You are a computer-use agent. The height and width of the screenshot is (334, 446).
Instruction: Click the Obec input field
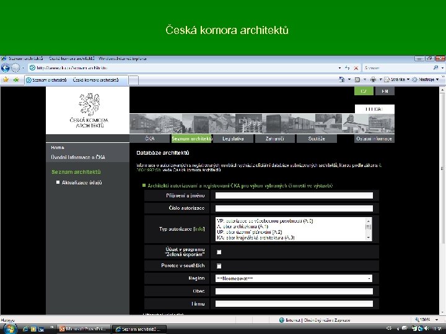tap(294, 291)
